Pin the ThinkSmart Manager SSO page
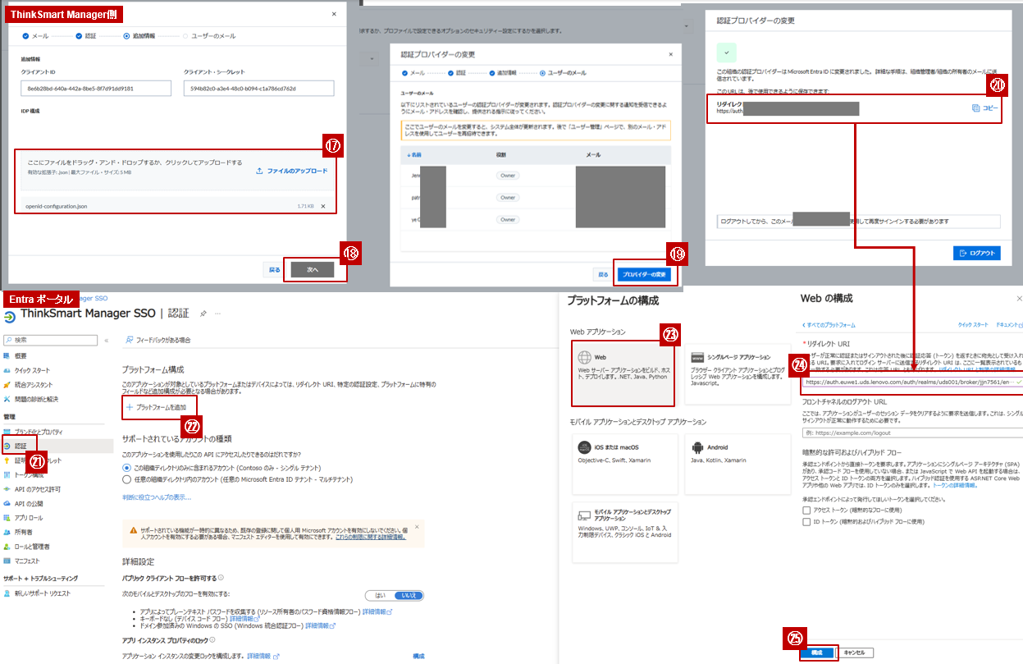This screenshot has width=1023, height=664. coord(203,314)
